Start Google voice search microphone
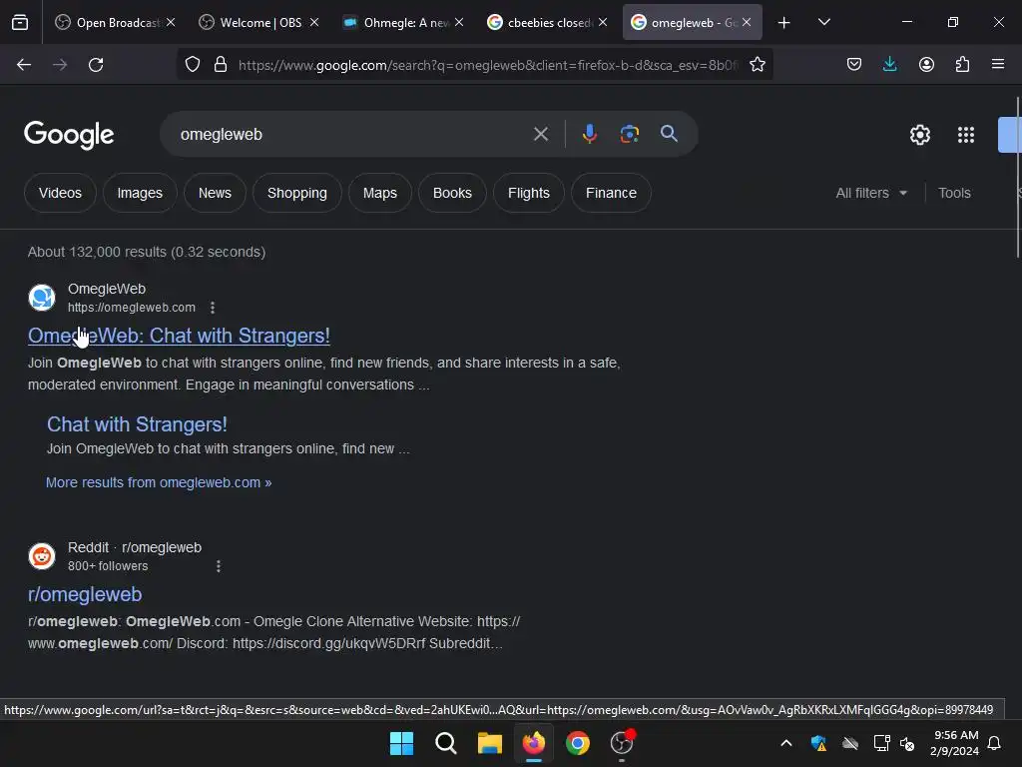This screenshot has height=767, width=1022. 589,135
